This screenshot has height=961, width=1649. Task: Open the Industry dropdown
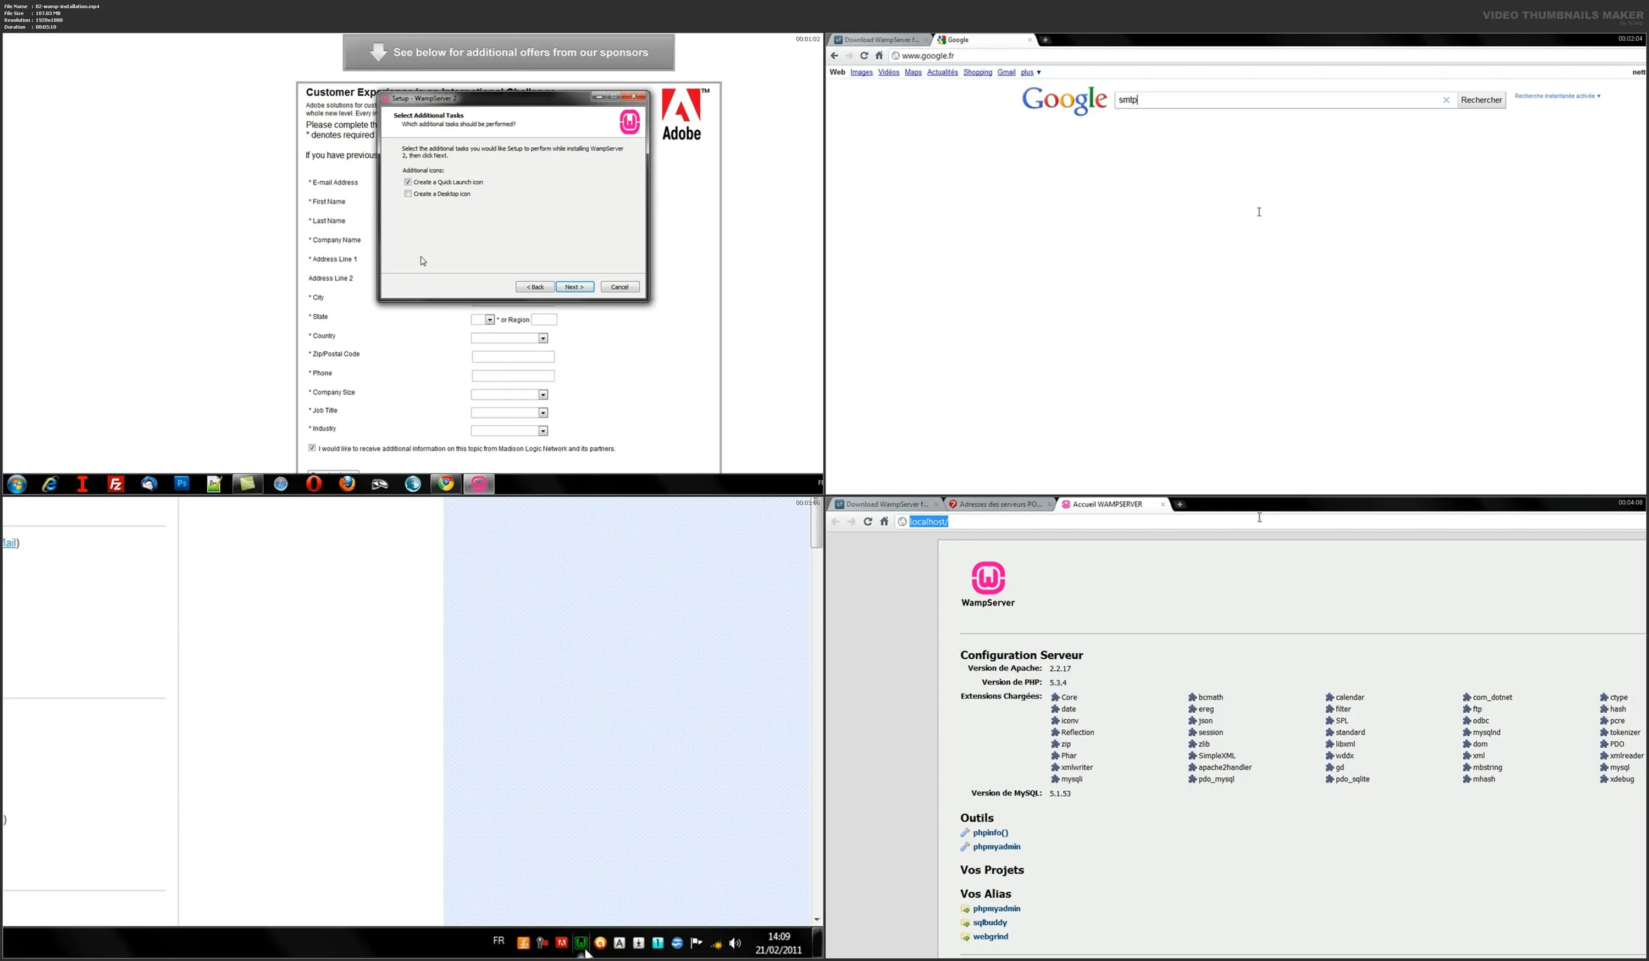(509, 430)
